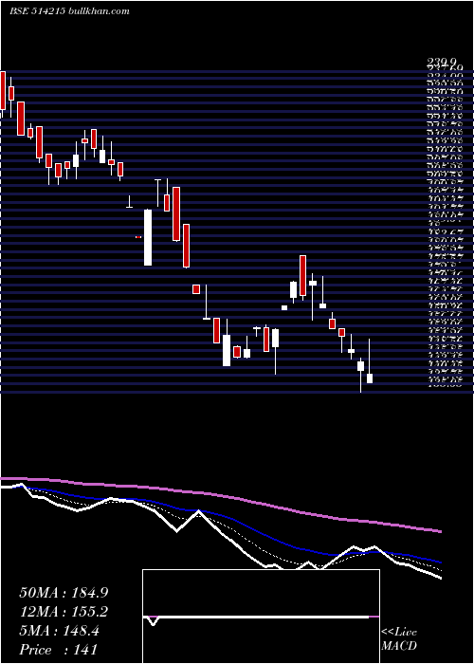
Task: Click the 12MA : 155.2 value
Action: (x=64, y=612)
